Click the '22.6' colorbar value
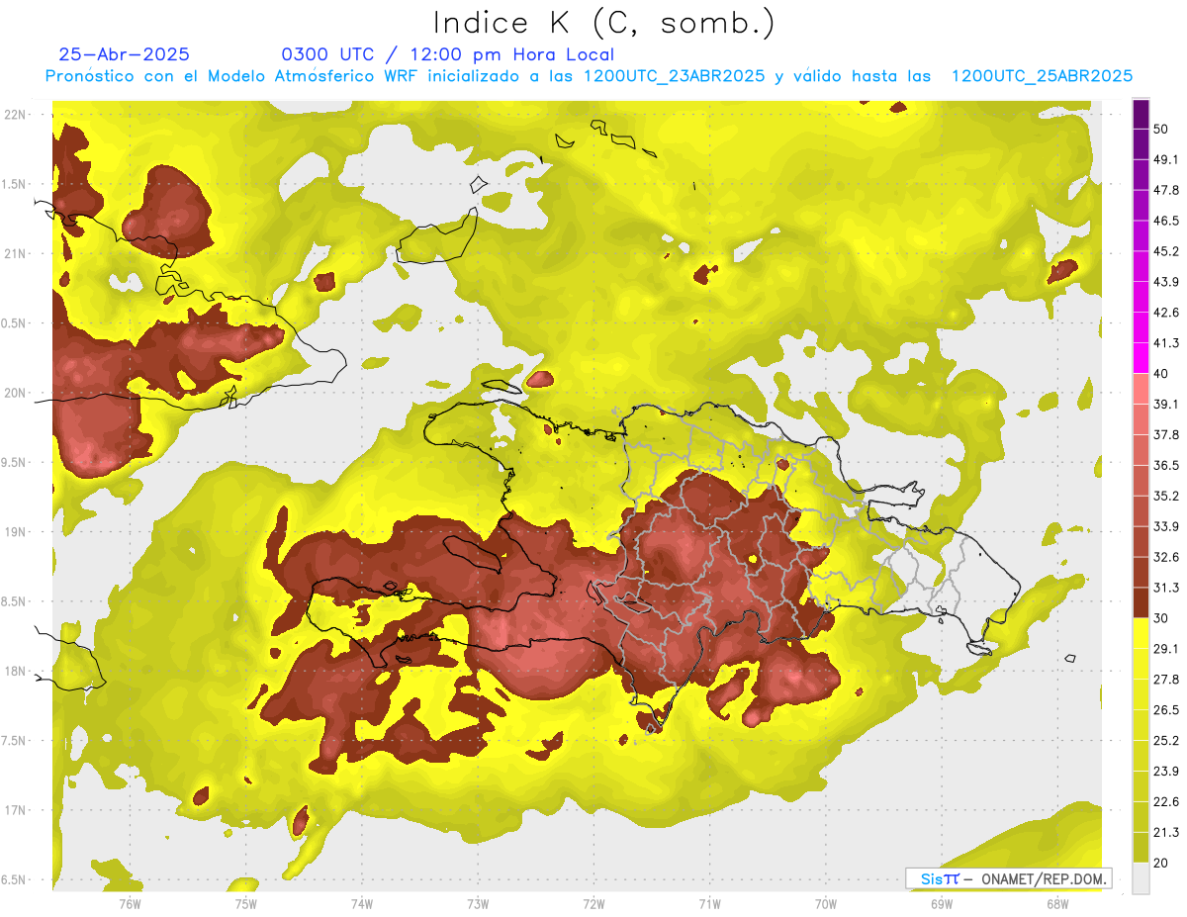1187x917 pixels. [x=1166, y=801]
